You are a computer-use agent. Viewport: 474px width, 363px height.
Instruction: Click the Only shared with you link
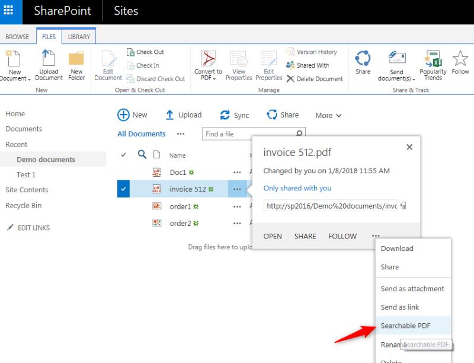[297, 188]
